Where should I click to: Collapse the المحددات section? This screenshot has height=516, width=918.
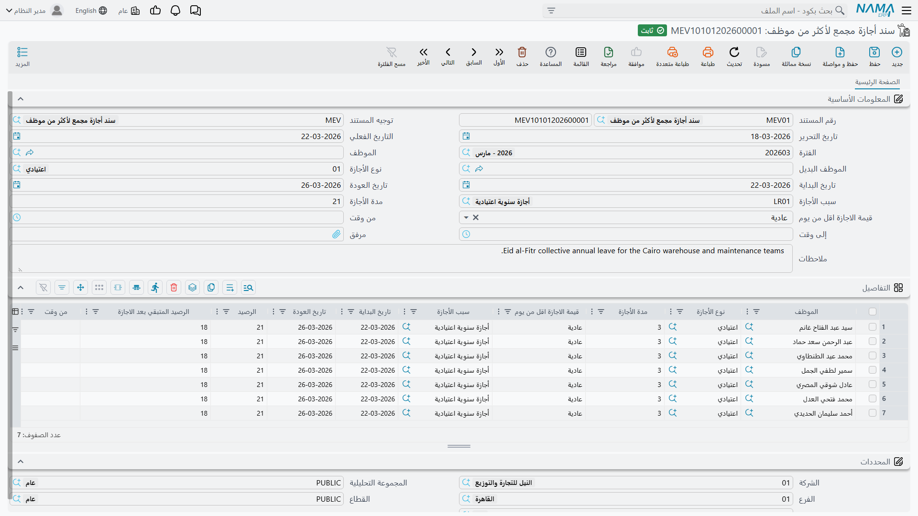21,462
